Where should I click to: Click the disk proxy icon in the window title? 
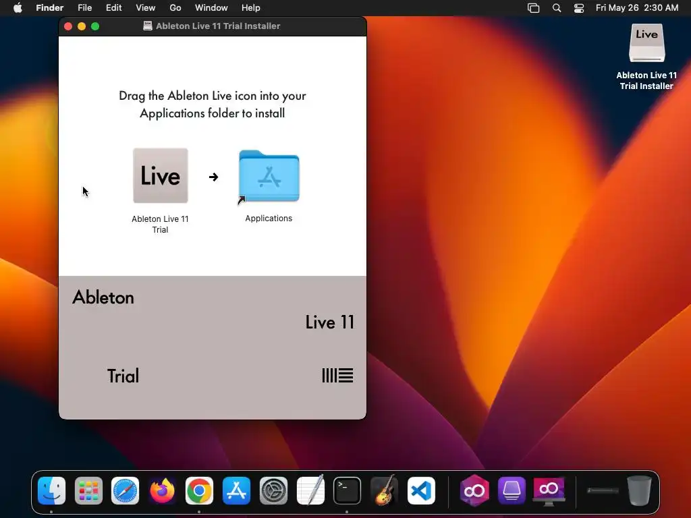pos(148,26)
